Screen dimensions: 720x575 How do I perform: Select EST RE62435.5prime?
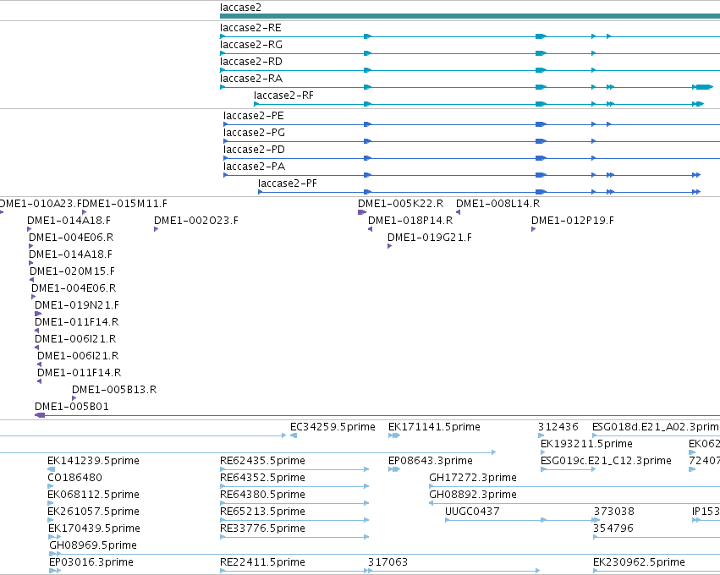262,461
